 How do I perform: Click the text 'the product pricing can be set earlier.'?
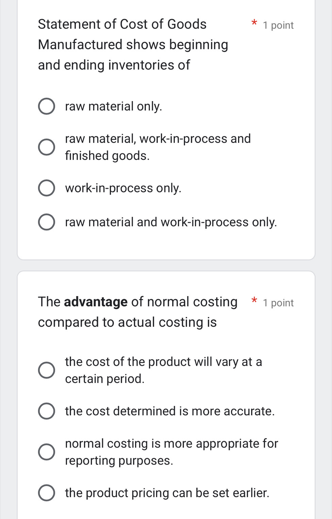[x=167, y=493]
